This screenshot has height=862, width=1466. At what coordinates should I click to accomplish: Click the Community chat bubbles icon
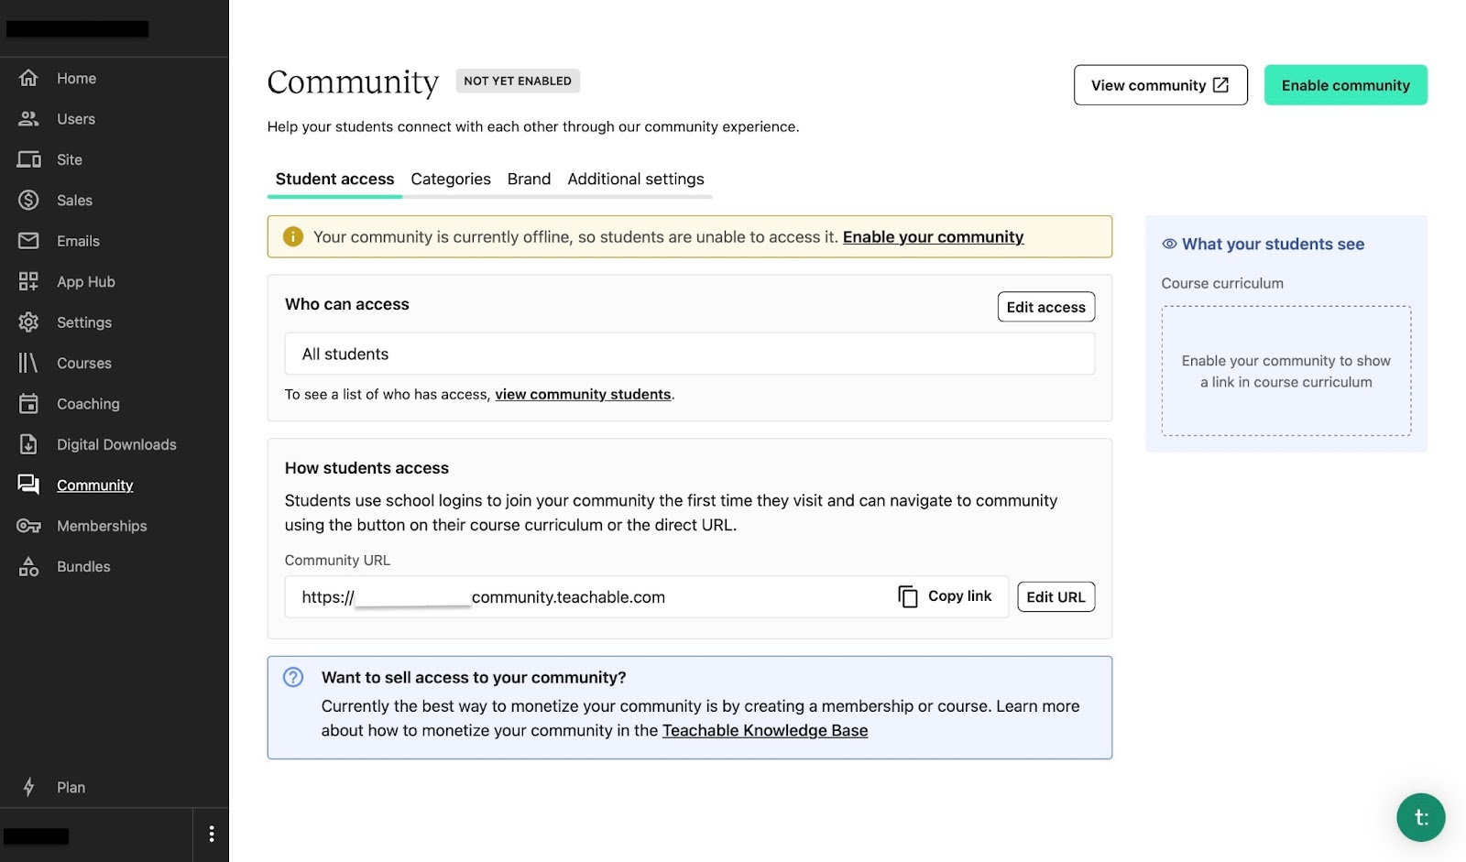pos(28,485)
